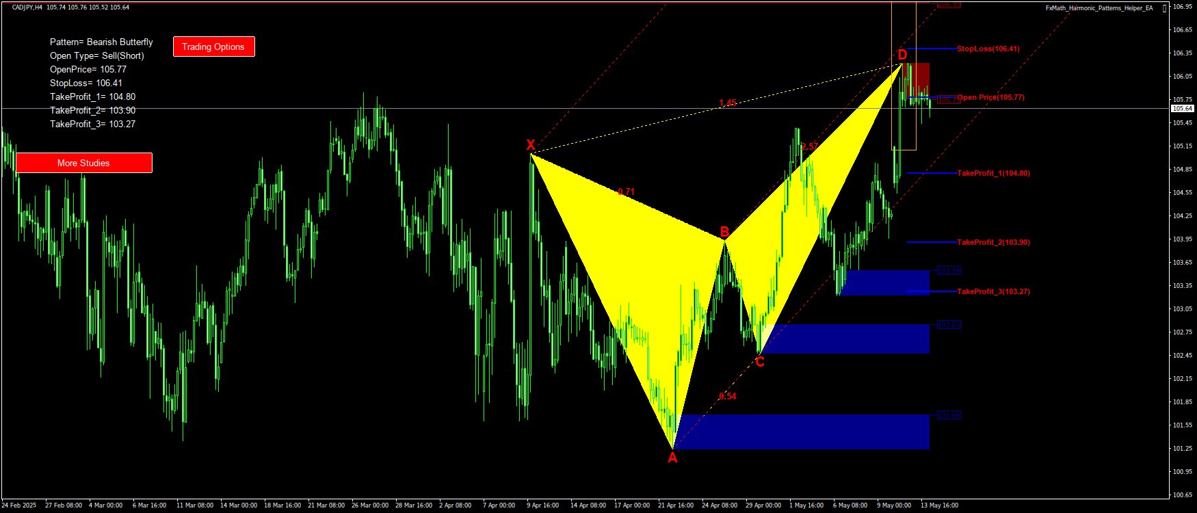1197x513 pixels.
Task: Select the Open Price(105.77) level label
Action: pos(990,97)
